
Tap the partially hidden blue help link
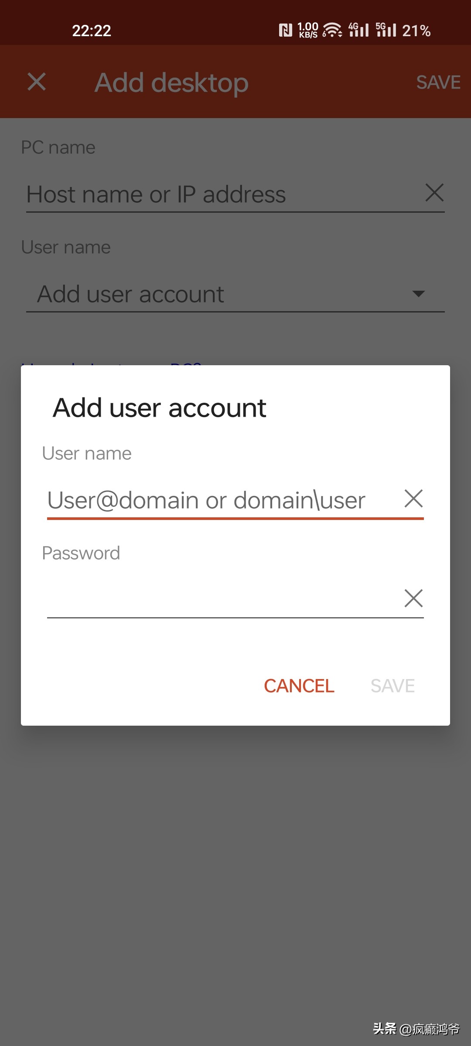[111, 363]
